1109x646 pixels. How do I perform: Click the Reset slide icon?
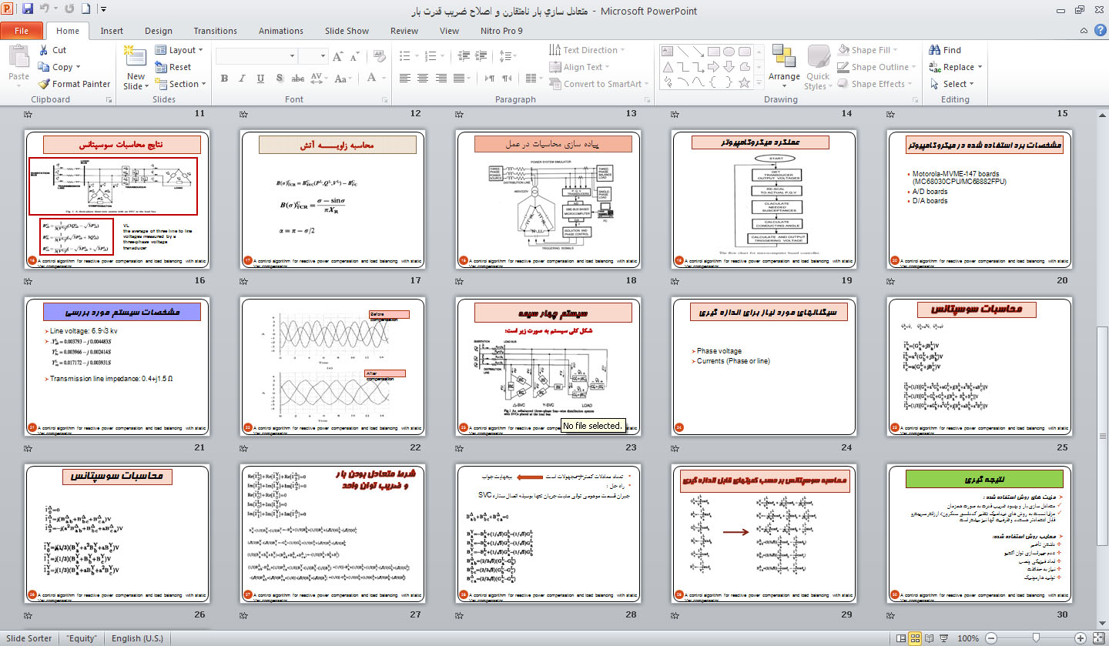pyautogui.click(x=161, y=67)
